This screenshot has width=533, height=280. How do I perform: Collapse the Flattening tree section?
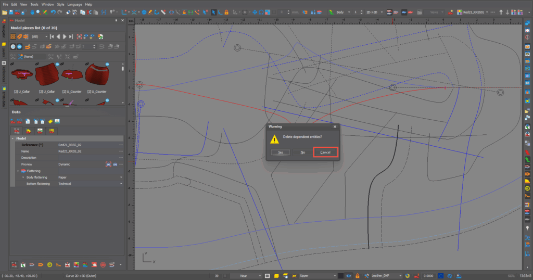(x=18, y=171)
